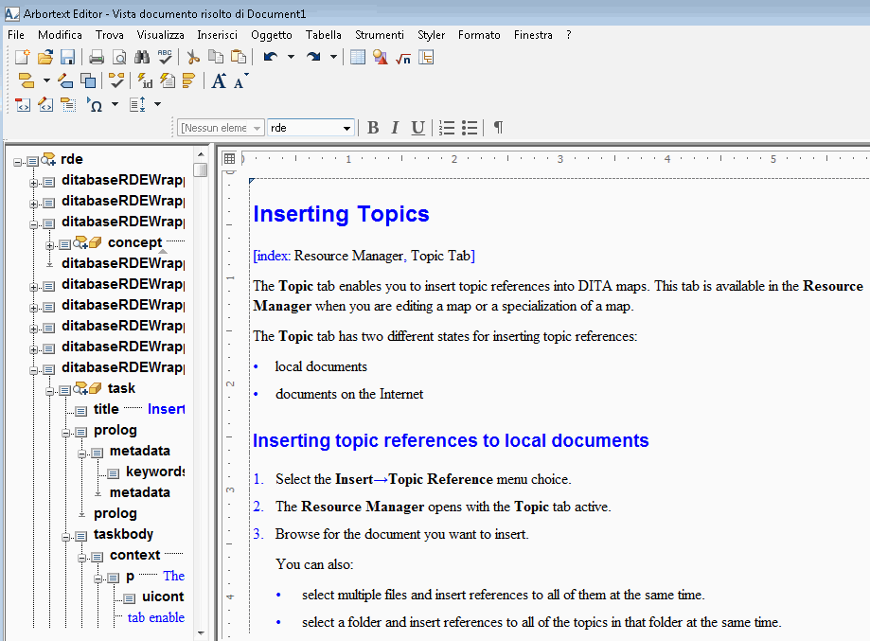Collapse the task tree node
The width and height of the screenshot is (870, 641).
point(50,391)
